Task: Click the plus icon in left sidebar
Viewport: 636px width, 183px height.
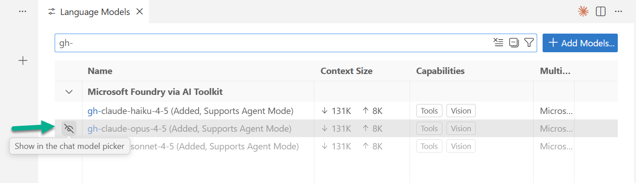Action: click(23, 61)
